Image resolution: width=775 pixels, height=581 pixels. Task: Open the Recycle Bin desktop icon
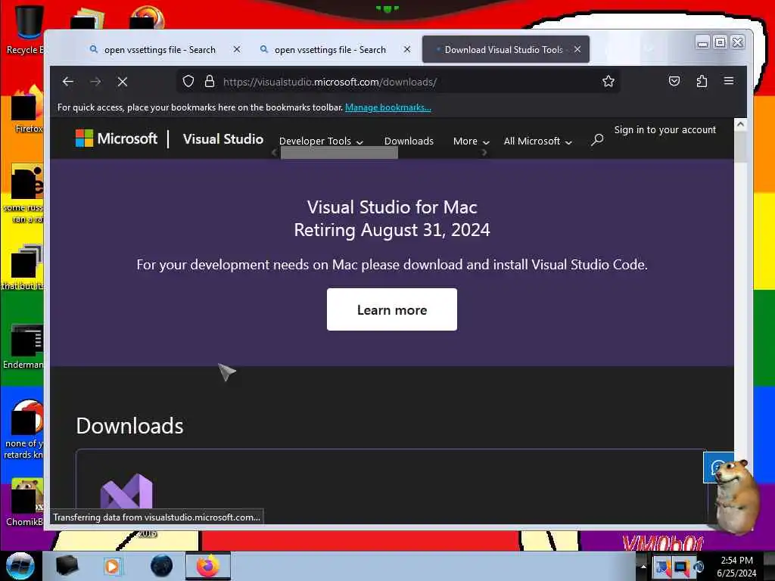[x=25, y=30]
